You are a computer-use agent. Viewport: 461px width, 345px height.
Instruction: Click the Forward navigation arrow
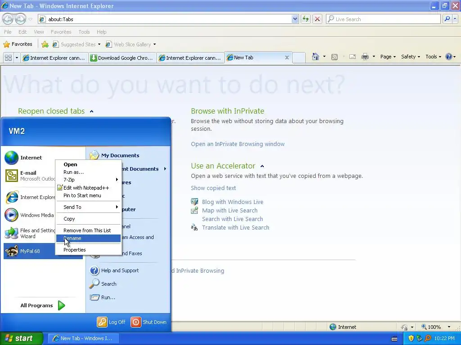tap(20, 19)
